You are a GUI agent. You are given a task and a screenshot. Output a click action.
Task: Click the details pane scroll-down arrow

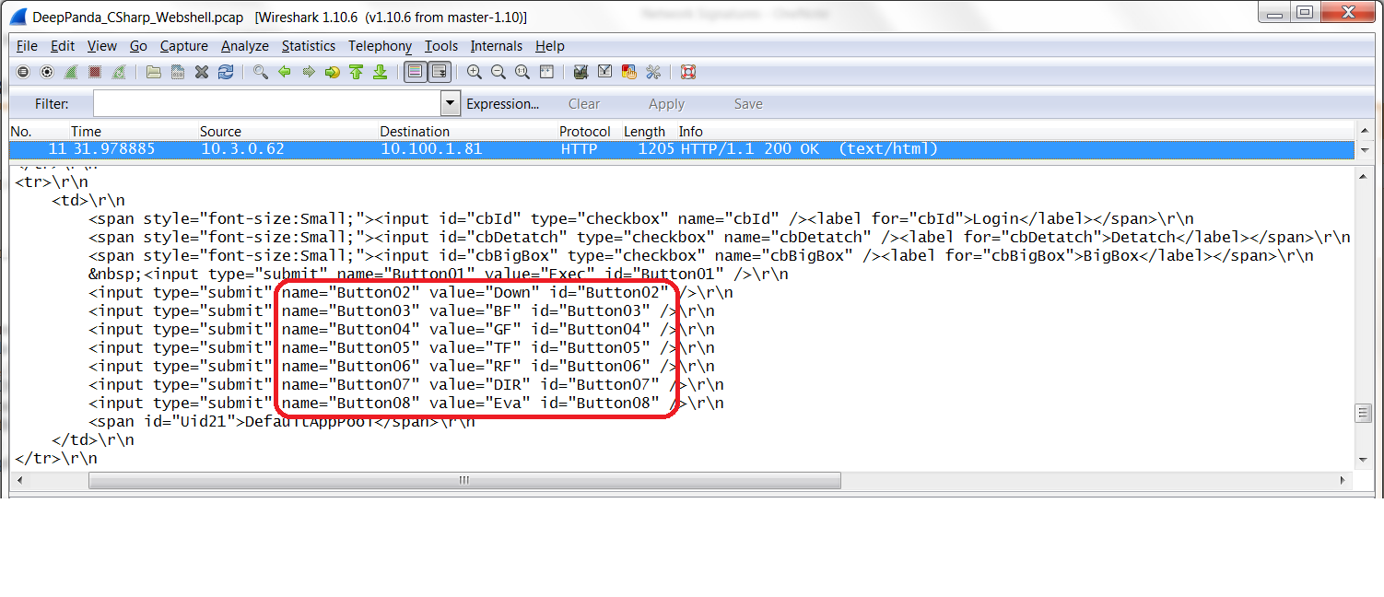tap(1364, 460)
